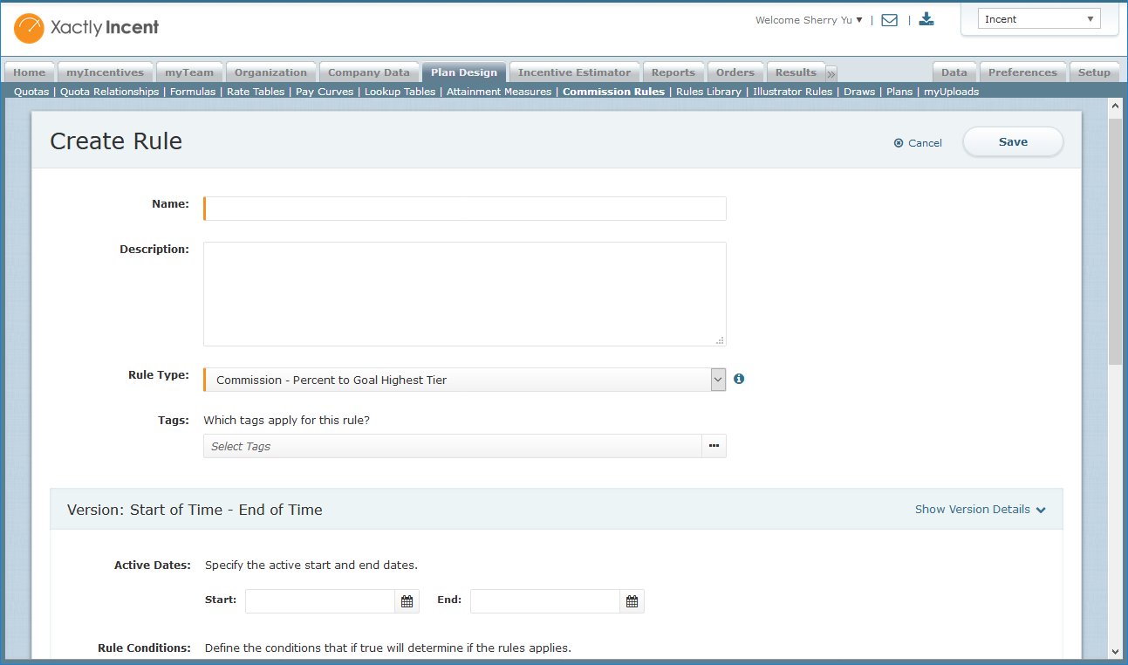Click the Xactly Incent logo
This screenshot has height=665, width=1128.
coord(86,28)
